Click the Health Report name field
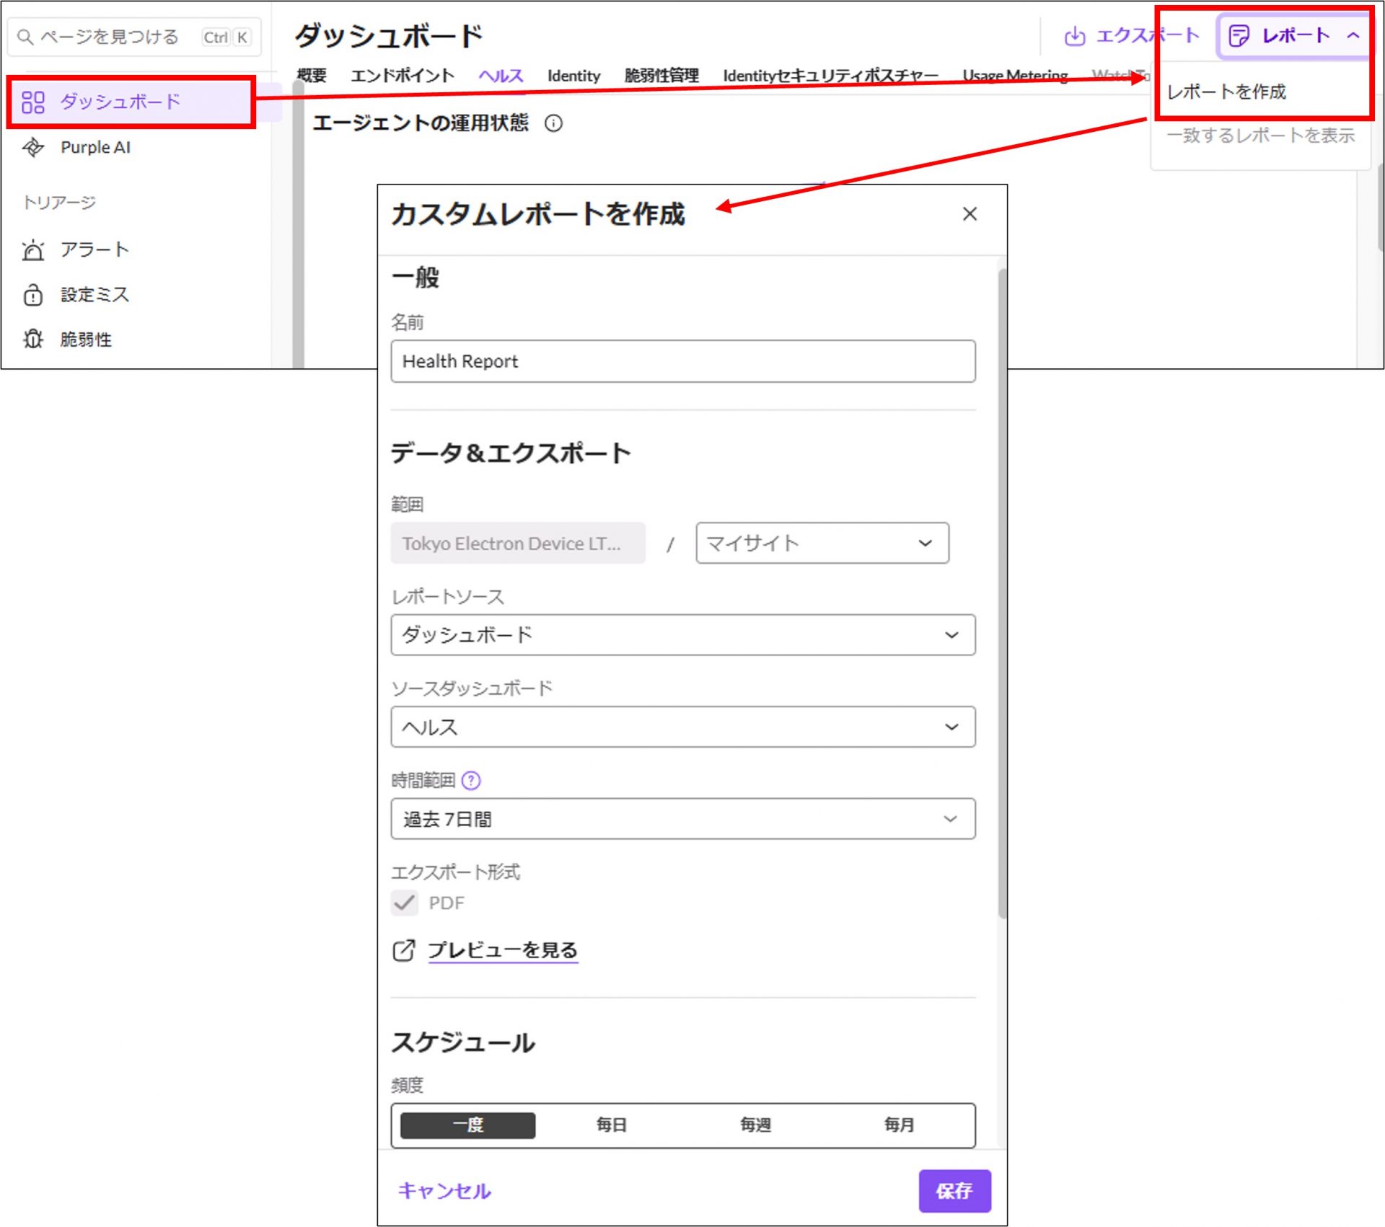This screenshot has width=1385, height=1227. coord(682,361)
